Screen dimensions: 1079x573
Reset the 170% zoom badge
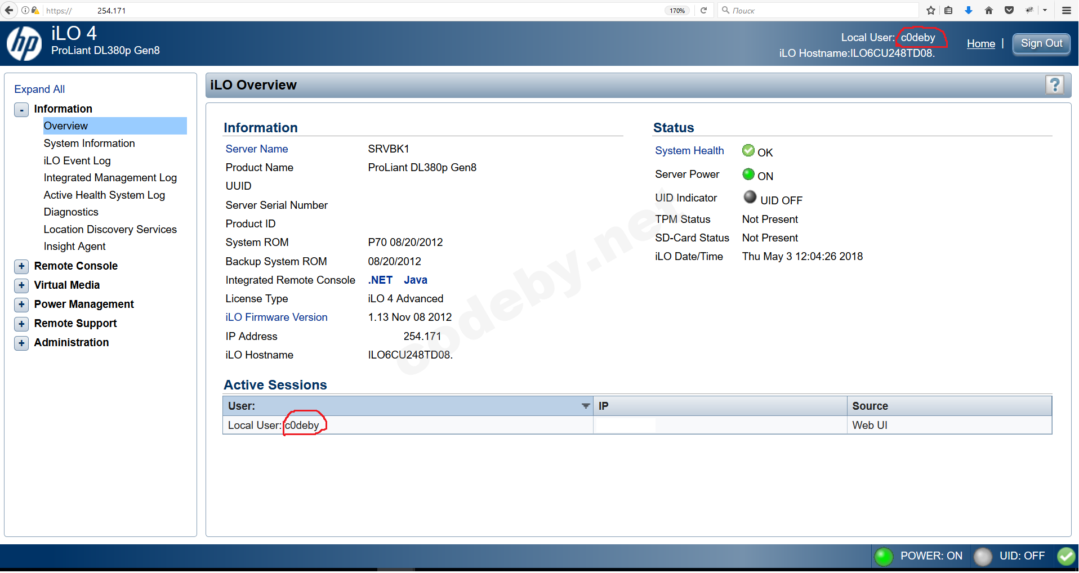click(677, 11)
